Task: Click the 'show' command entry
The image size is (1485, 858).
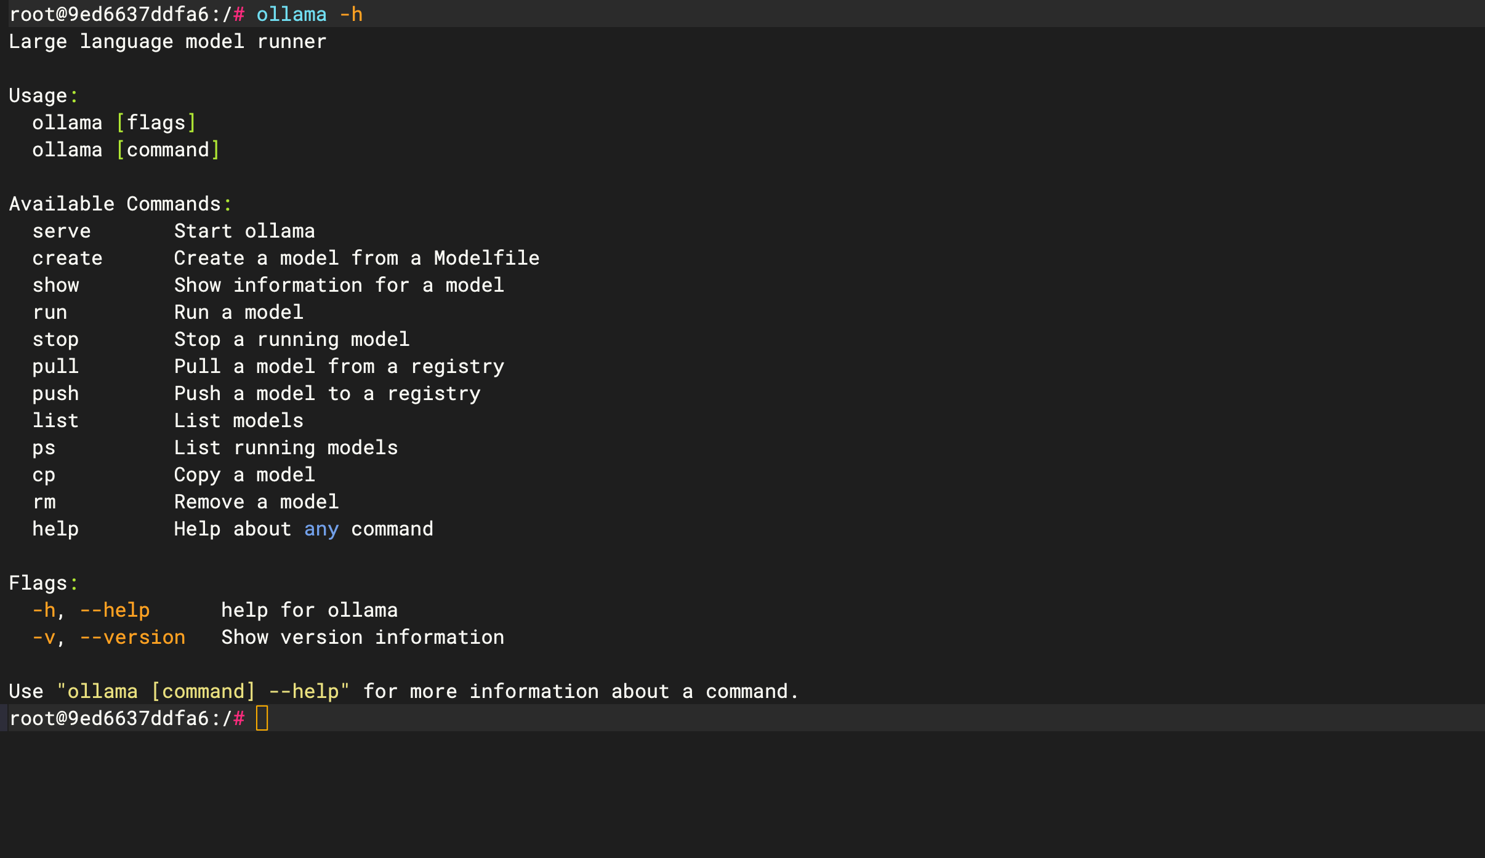Action: pyautogui.click(x=55, y=285)
